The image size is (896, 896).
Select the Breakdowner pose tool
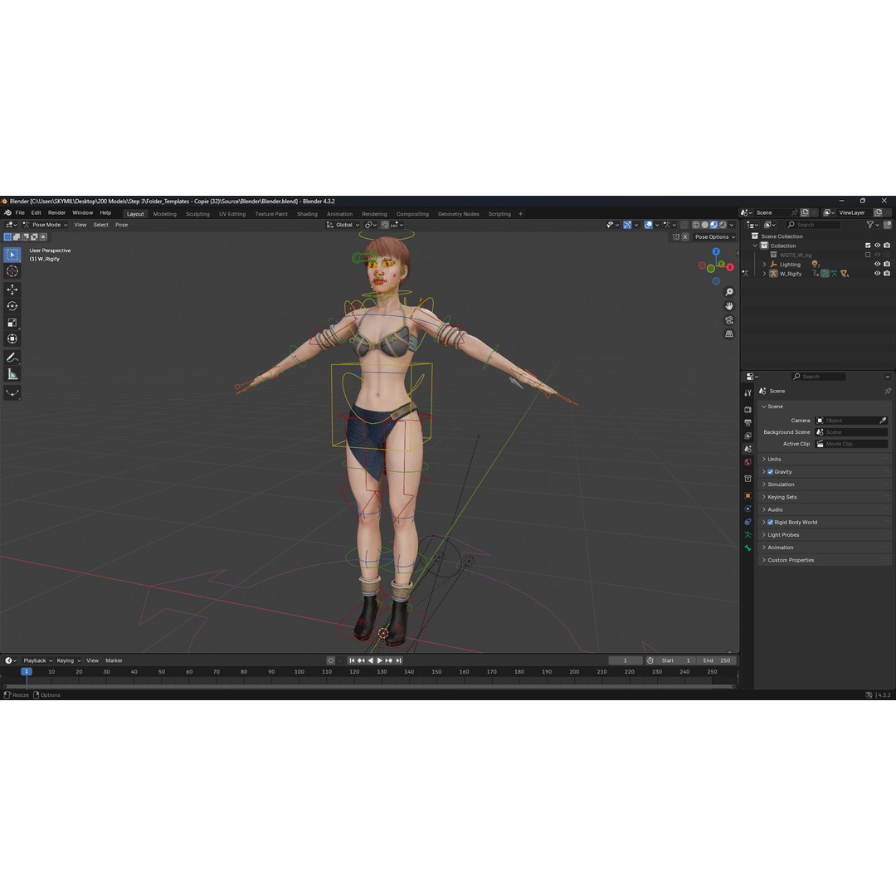(12, 392)
